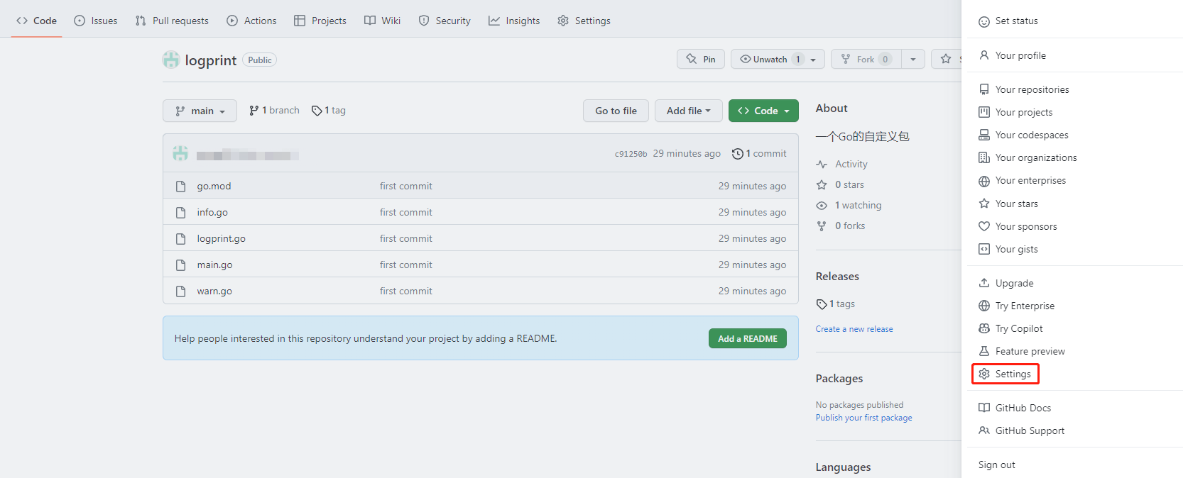This screenshot has height=478, width=1188.
Task: View the 0 stars link
Action: [x=840, y=184]
